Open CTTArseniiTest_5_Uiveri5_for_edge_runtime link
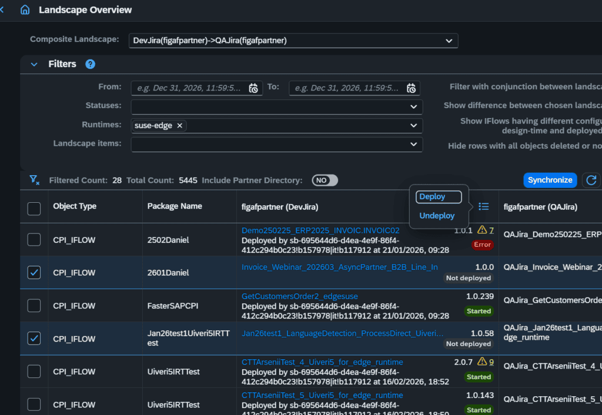 (x=322, y=395)
